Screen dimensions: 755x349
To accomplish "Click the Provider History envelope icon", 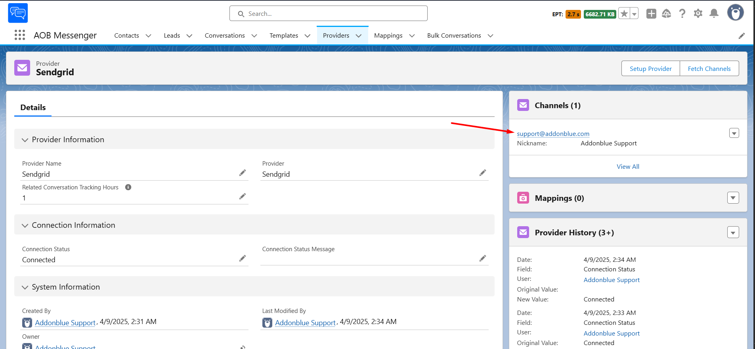I will click(x=523, y=232).
